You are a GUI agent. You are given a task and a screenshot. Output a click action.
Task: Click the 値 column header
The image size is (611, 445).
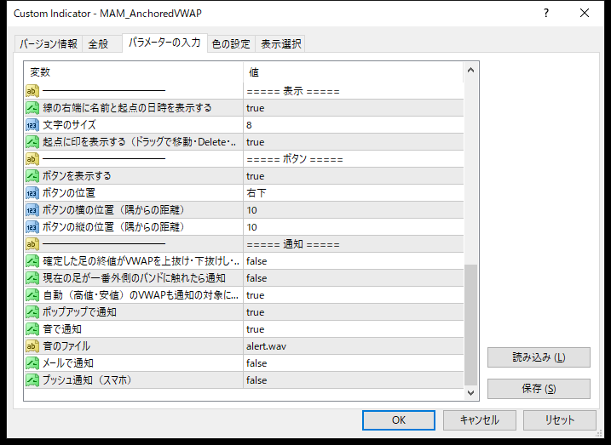pyautogui.click(x=354, y=72)
